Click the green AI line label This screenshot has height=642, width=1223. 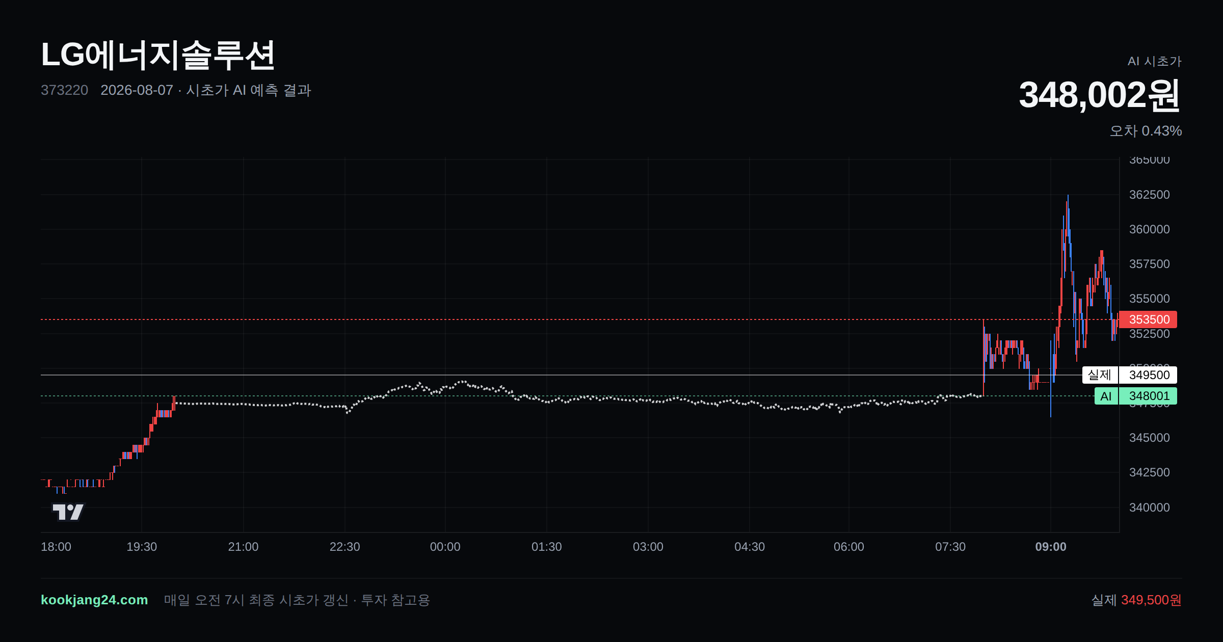click(1106, 396)
